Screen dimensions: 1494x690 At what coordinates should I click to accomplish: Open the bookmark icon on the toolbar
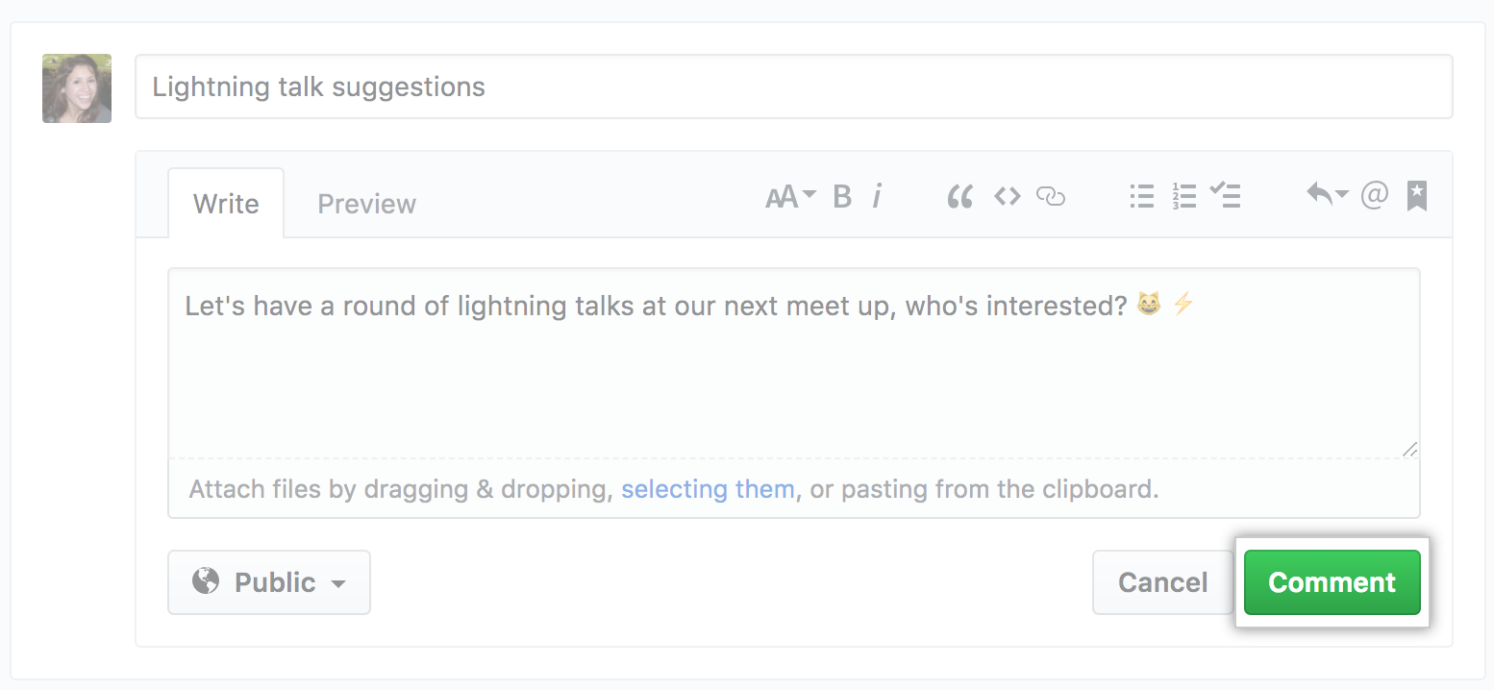(1417, 196)
